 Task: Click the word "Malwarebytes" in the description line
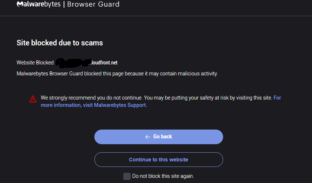point(32,74)
